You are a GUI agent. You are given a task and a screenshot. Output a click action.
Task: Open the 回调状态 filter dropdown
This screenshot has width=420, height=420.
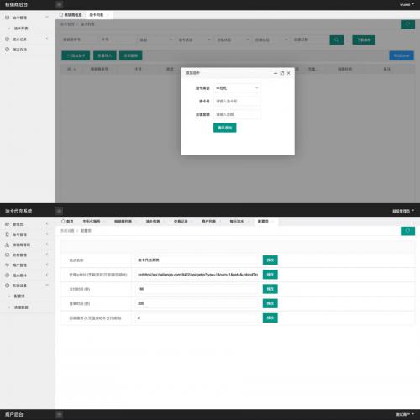pyautogui.click(x=271, y=39)
